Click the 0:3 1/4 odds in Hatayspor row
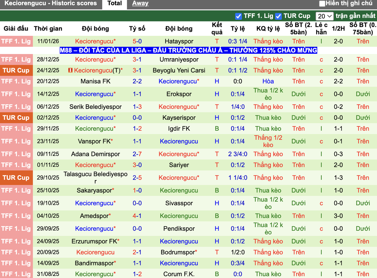The width and height of the screenshot is (377, 278). click(238, 41)
